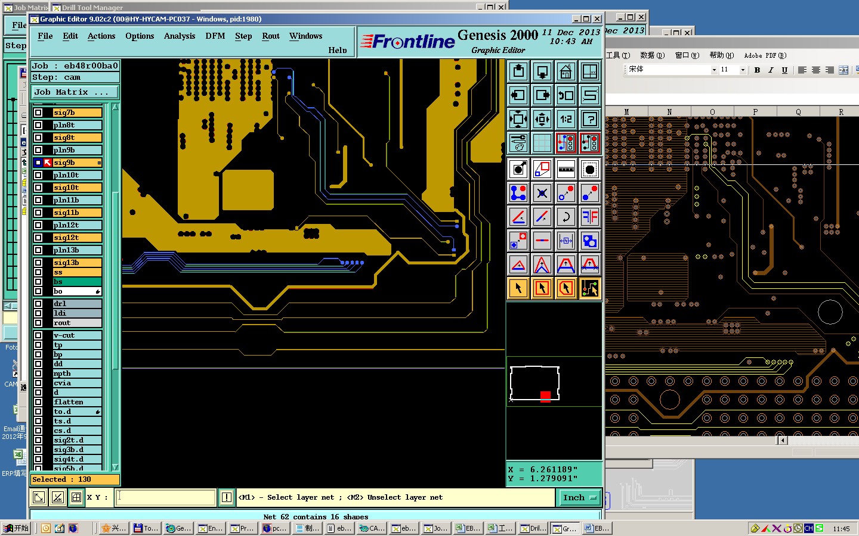Toggle the grid display icon
859x536 pixels.
(x=542, y=143)
